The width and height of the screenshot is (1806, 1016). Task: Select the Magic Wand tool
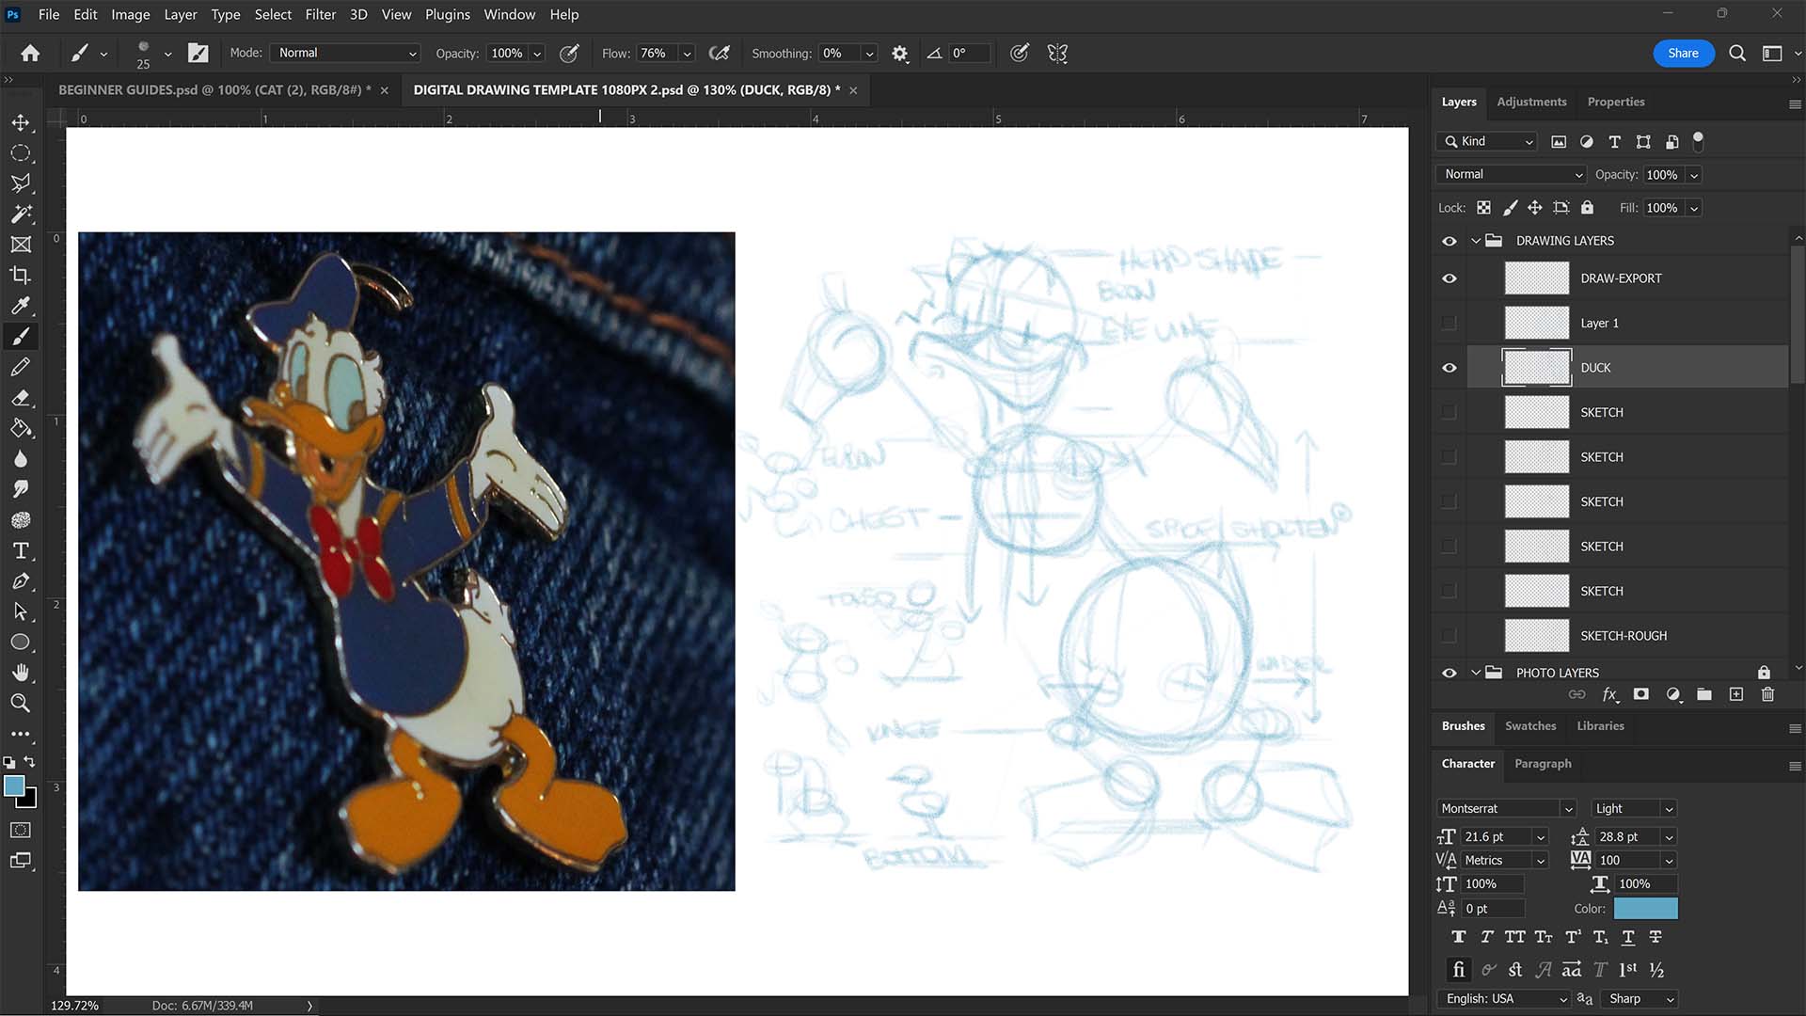(21, 214)
